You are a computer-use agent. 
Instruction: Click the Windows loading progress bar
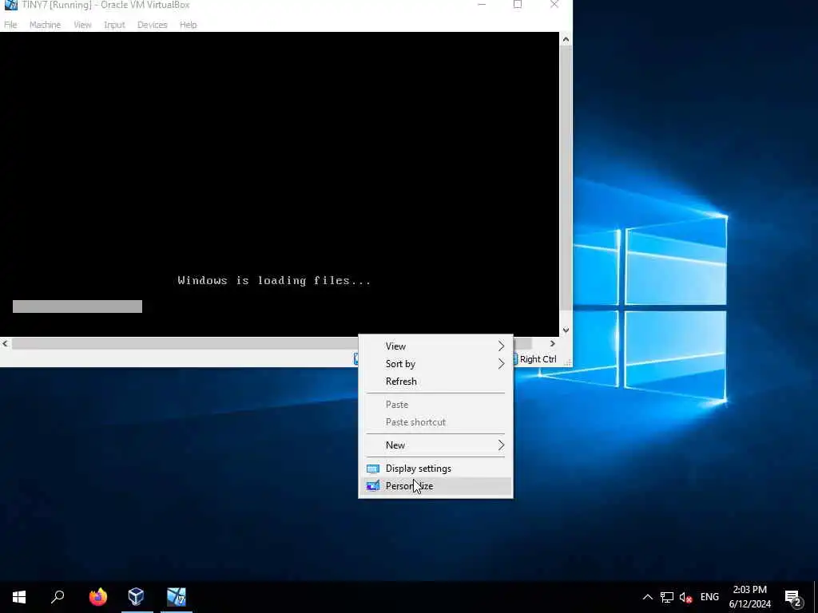point(77,306)
